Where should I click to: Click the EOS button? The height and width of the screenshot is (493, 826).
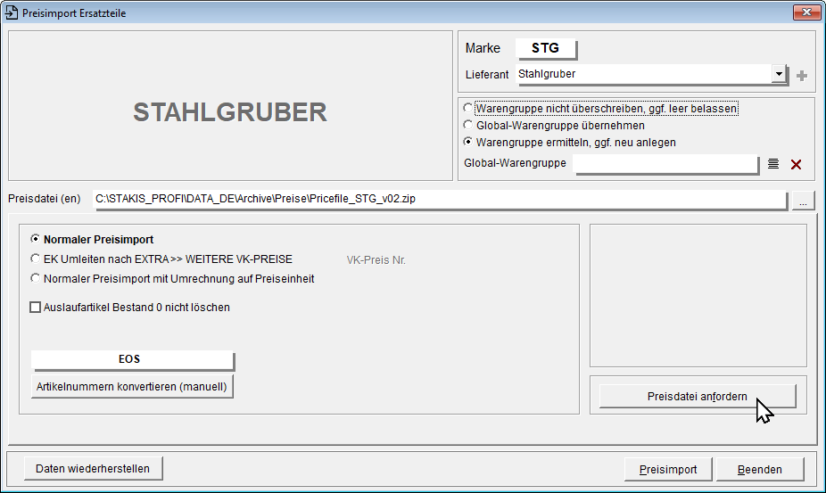[x=132, y=360]
